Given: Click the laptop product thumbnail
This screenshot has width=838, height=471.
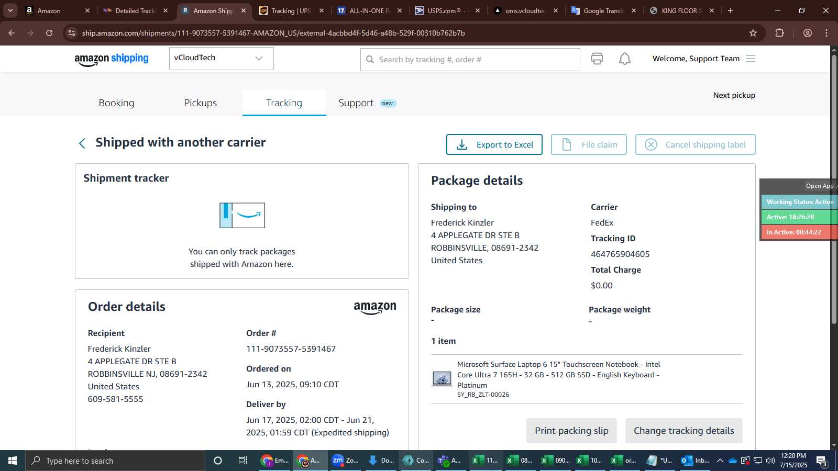Looking at the screenshot, I should [442, 378].
